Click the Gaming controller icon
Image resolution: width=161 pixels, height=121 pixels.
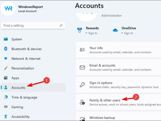pos(6,107)
